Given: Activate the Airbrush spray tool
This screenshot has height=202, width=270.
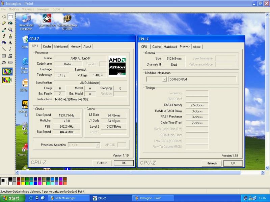Looking at the screenshot, I should (4, 43).
